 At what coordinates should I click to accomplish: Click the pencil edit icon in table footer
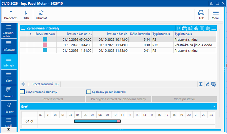tap(207, 84)
